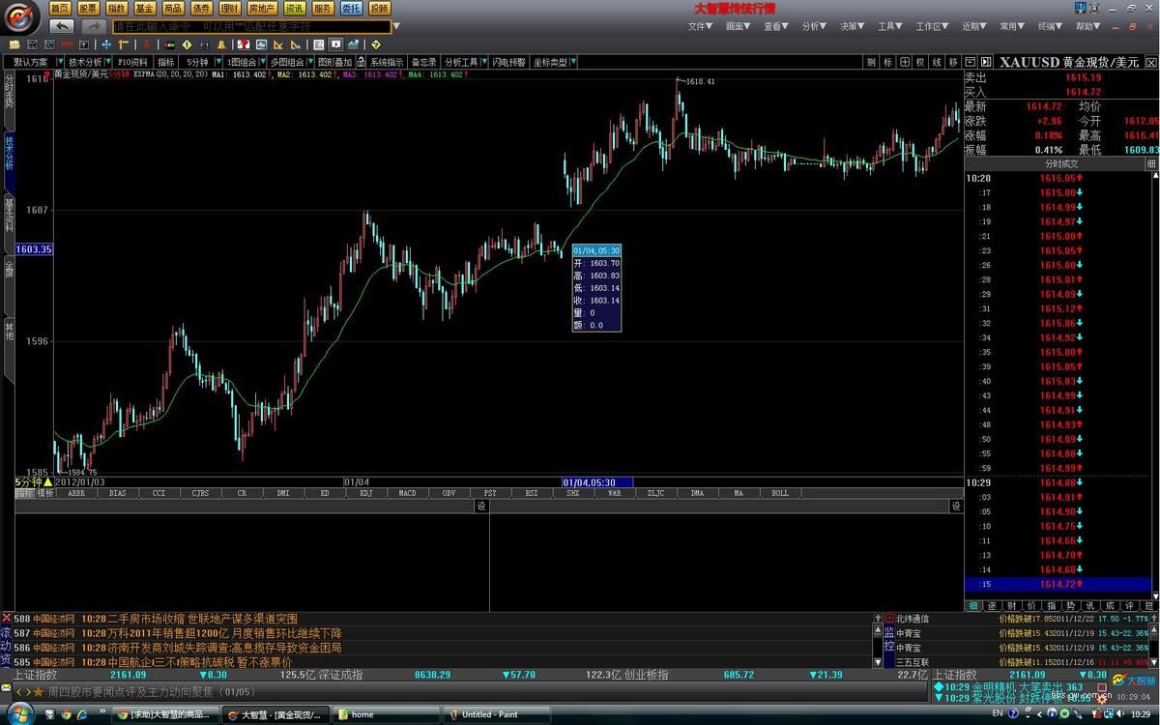Image resolution: width=1160 pixels, height=725 pixels.
Task: Click the command input field
Action: coord(251,26)
